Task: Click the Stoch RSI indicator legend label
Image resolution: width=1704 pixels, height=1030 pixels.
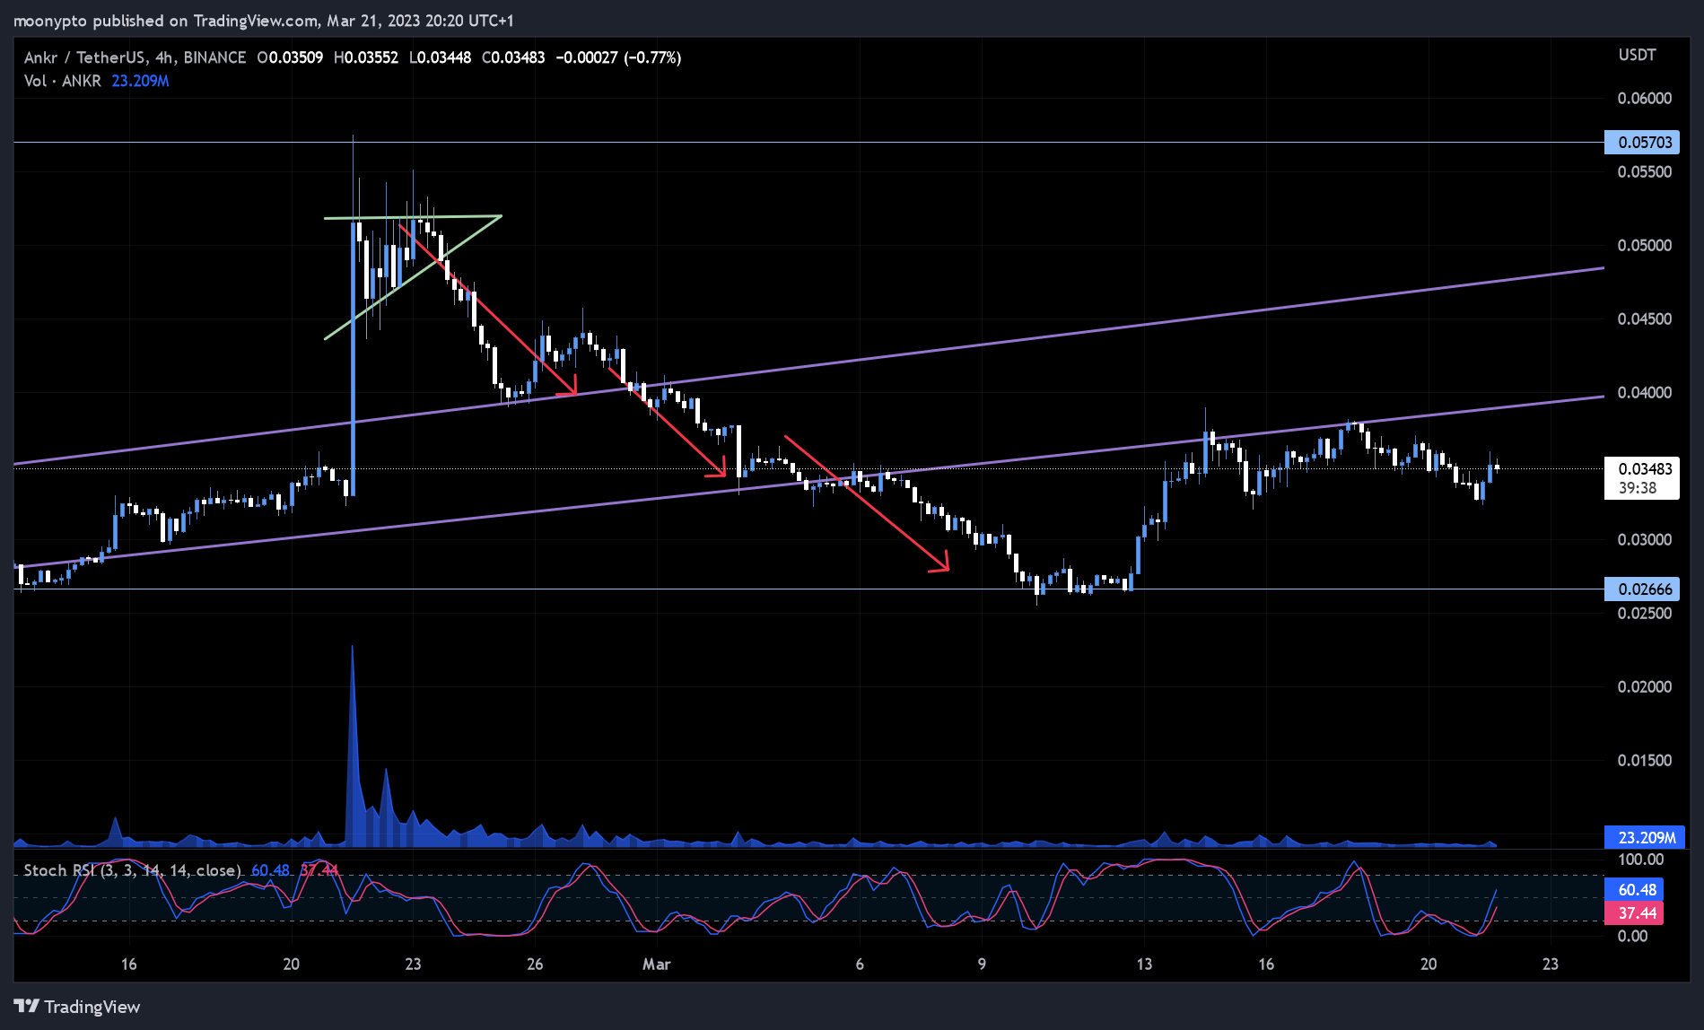Action: click(132, 870)
